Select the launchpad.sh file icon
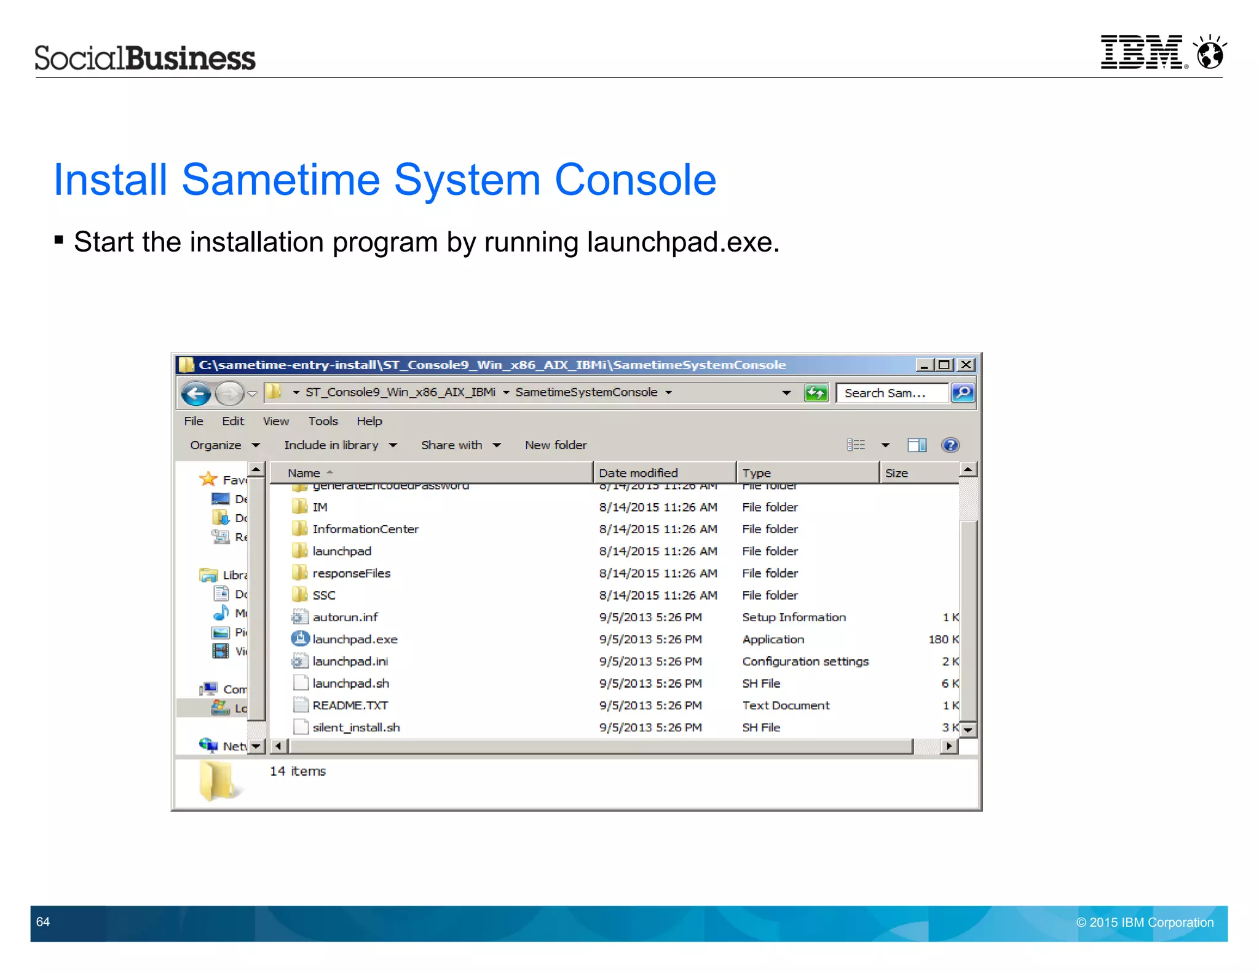This screenshot has height=973, width=1259. (x=300, y=683)
